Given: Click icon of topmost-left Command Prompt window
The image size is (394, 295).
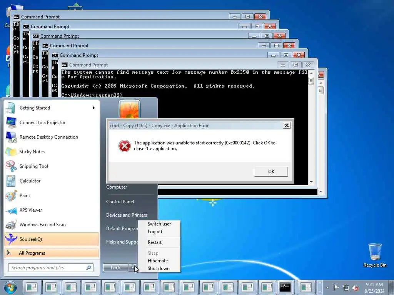Looking at the screenshot, I should pyautogui.click(x=17, y=17).
